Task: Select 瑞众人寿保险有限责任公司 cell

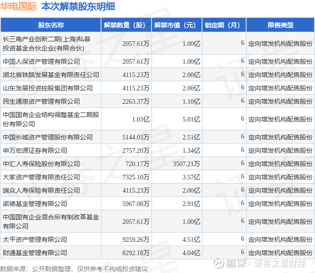Action: click(51, 190)
